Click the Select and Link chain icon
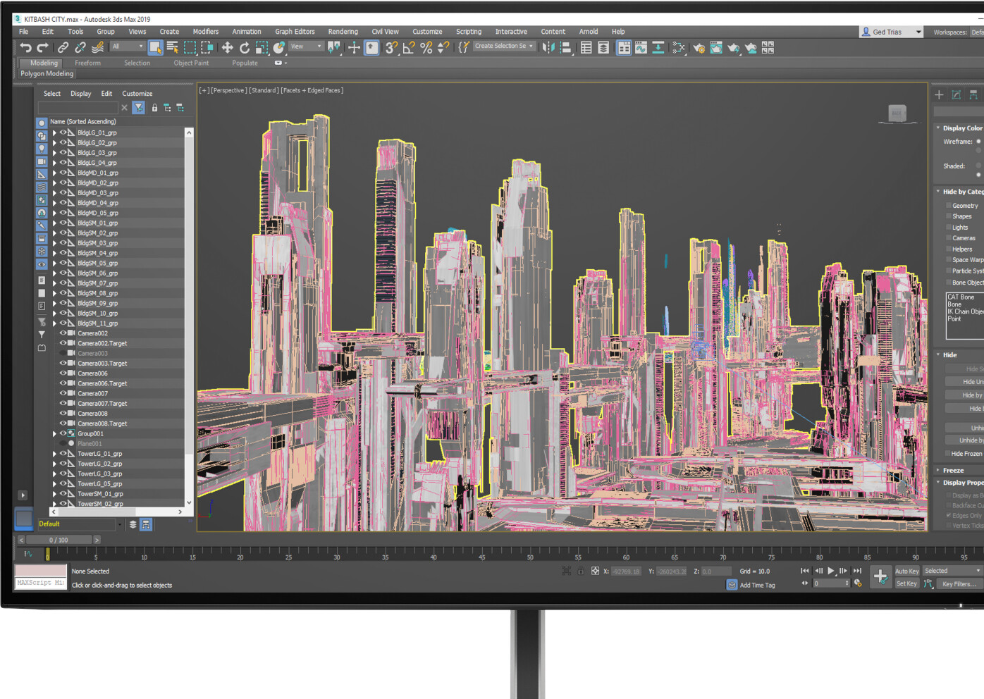 [x=63, y=47]
